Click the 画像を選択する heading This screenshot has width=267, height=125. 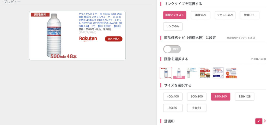coord(176,59)
